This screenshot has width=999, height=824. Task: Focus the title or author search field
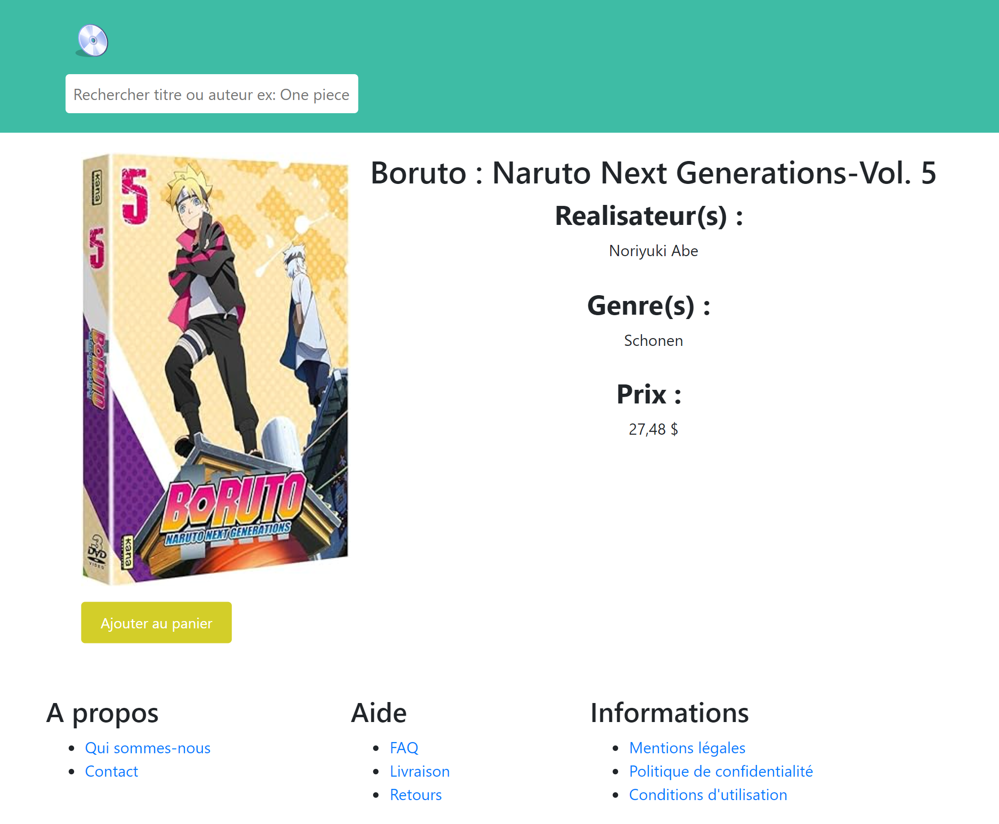[x=212, y=94]
